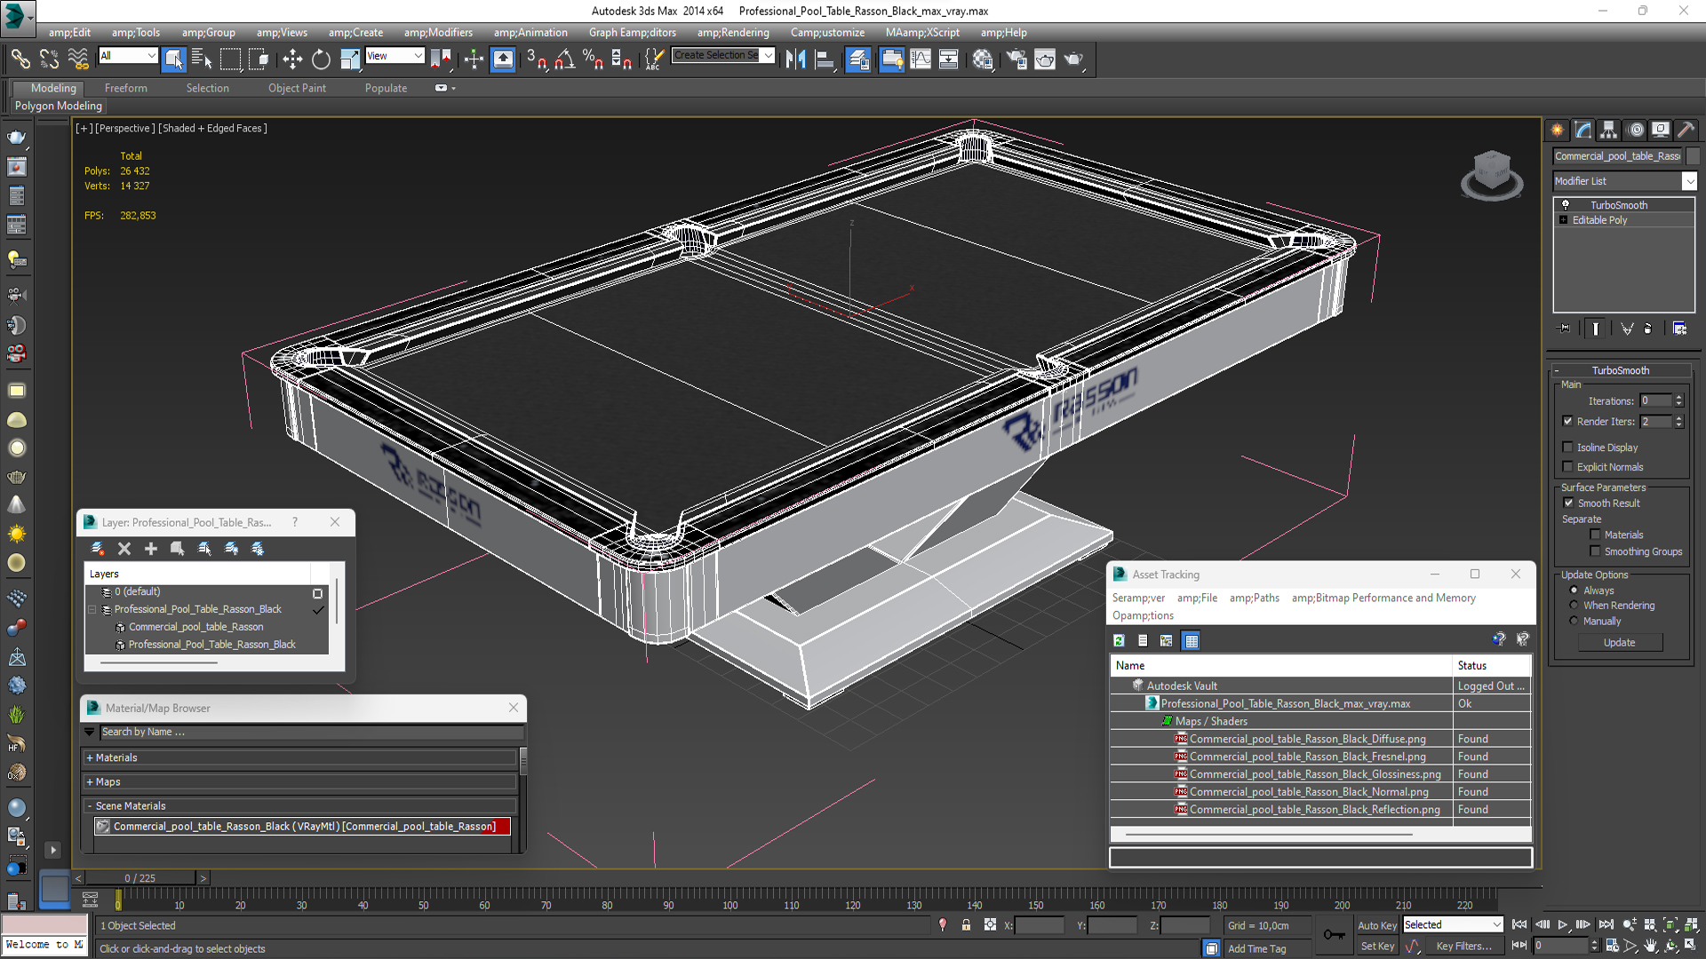The width and height of the screenshot is (1706, 959).
Task: Open the Modifier List dropdown
Action: point(1625,181)
